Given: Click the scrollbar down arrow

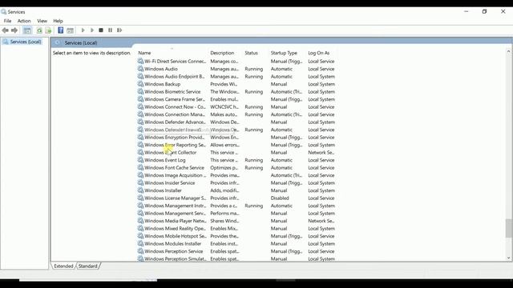Looking at the screenshot, I should (508, 258).
